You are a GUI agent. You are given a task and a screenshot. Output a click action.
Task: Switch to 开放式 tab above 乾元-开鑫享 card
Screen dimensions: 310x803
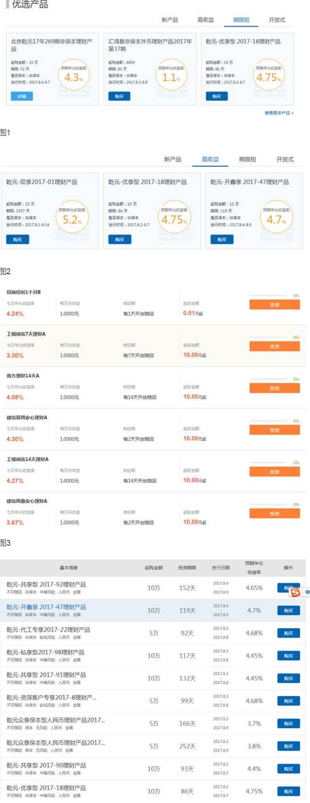pos(285,159)
